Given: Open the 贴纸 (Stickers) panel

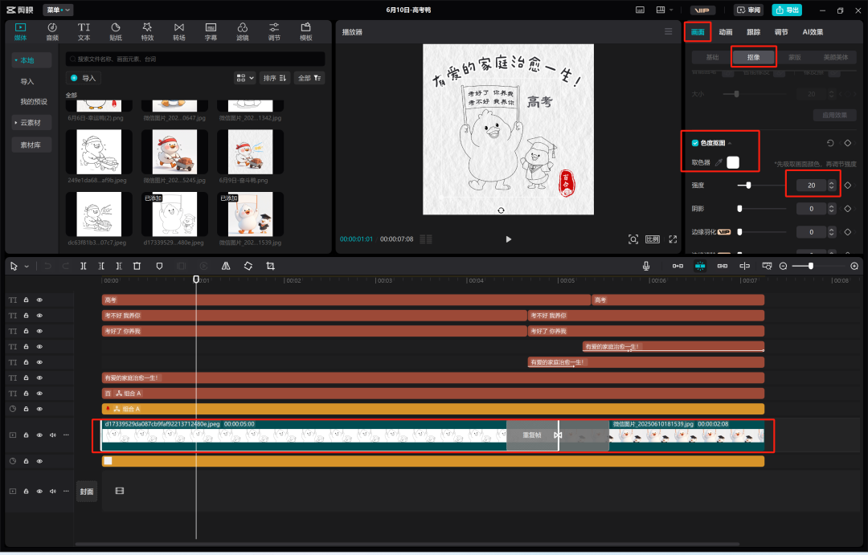Looking at the screenshot, I should point(116,31).
